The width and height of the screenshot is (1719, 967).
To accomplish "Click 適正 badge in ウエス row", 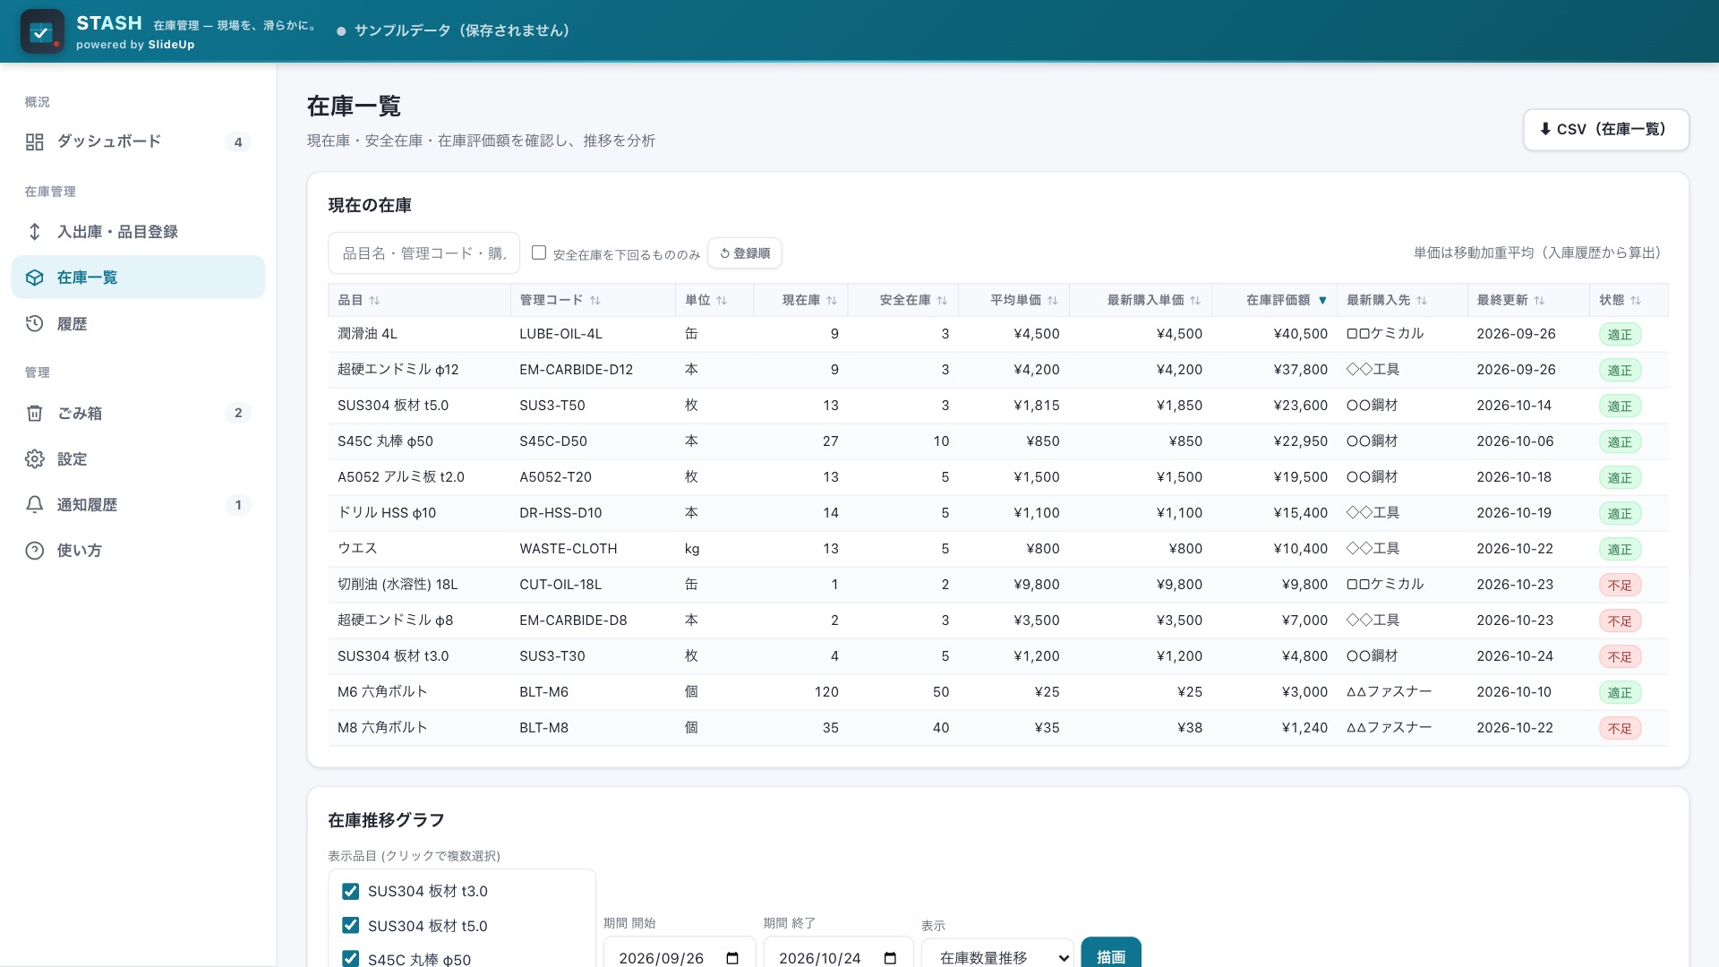I will (x=1620, y=550).
